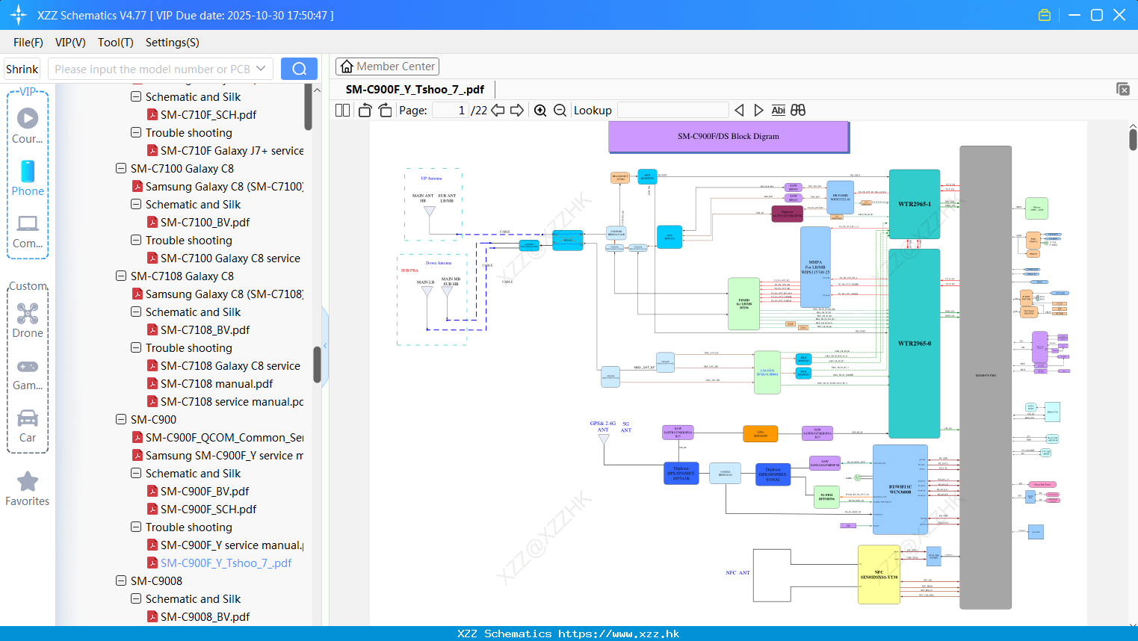The height and width of the screenshot is (641, 1138).
Task: Open SM-C7100_BV.pdf
Action: [205, 222]
